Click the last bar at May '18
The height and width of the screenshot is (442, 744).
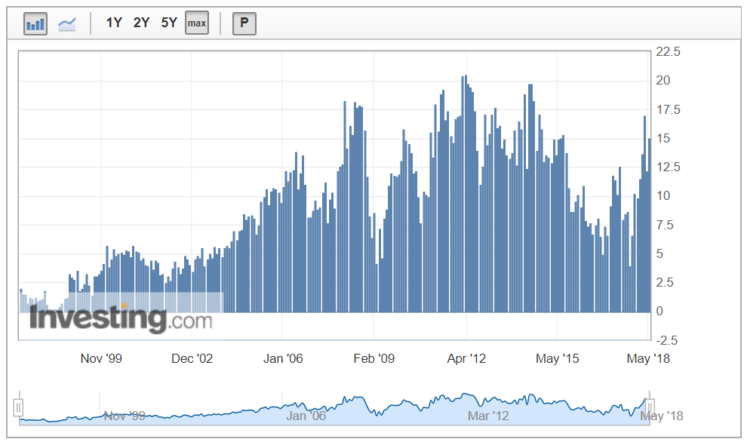(648, 225)
